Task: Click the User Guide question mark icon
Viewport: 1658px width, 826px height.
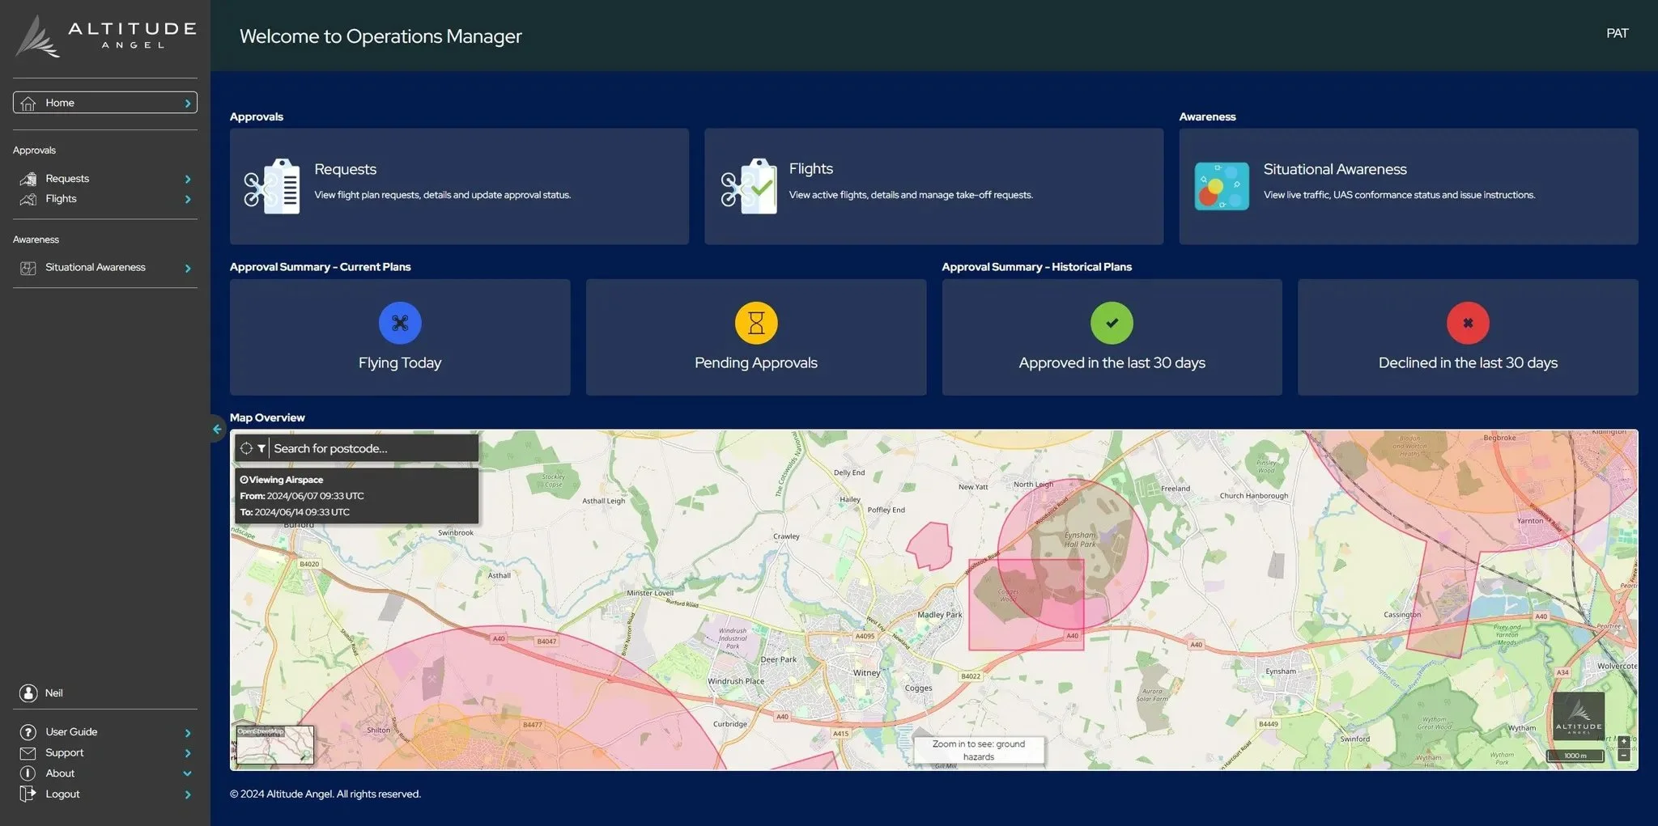Action: [28, 732]
